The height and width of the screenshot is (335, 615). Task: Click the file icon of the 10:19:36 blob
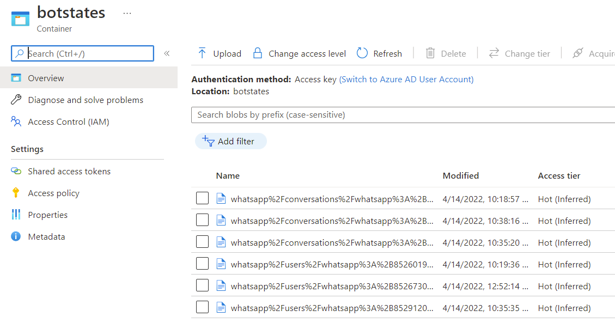221,264
